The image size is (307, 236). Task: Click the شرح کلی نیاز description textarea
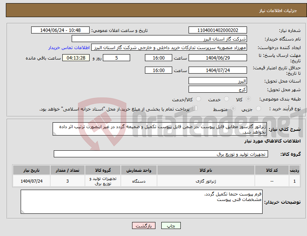160,129
